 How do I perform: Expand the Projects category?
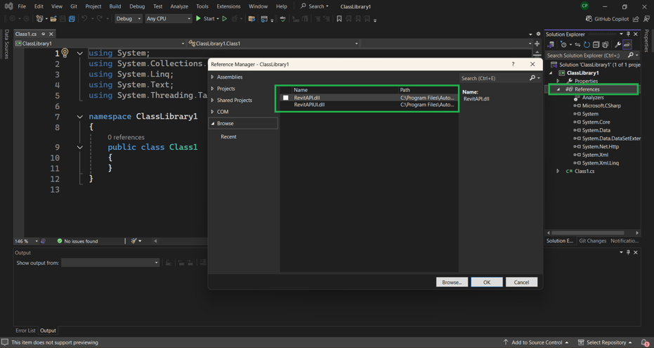click(213, 89)
